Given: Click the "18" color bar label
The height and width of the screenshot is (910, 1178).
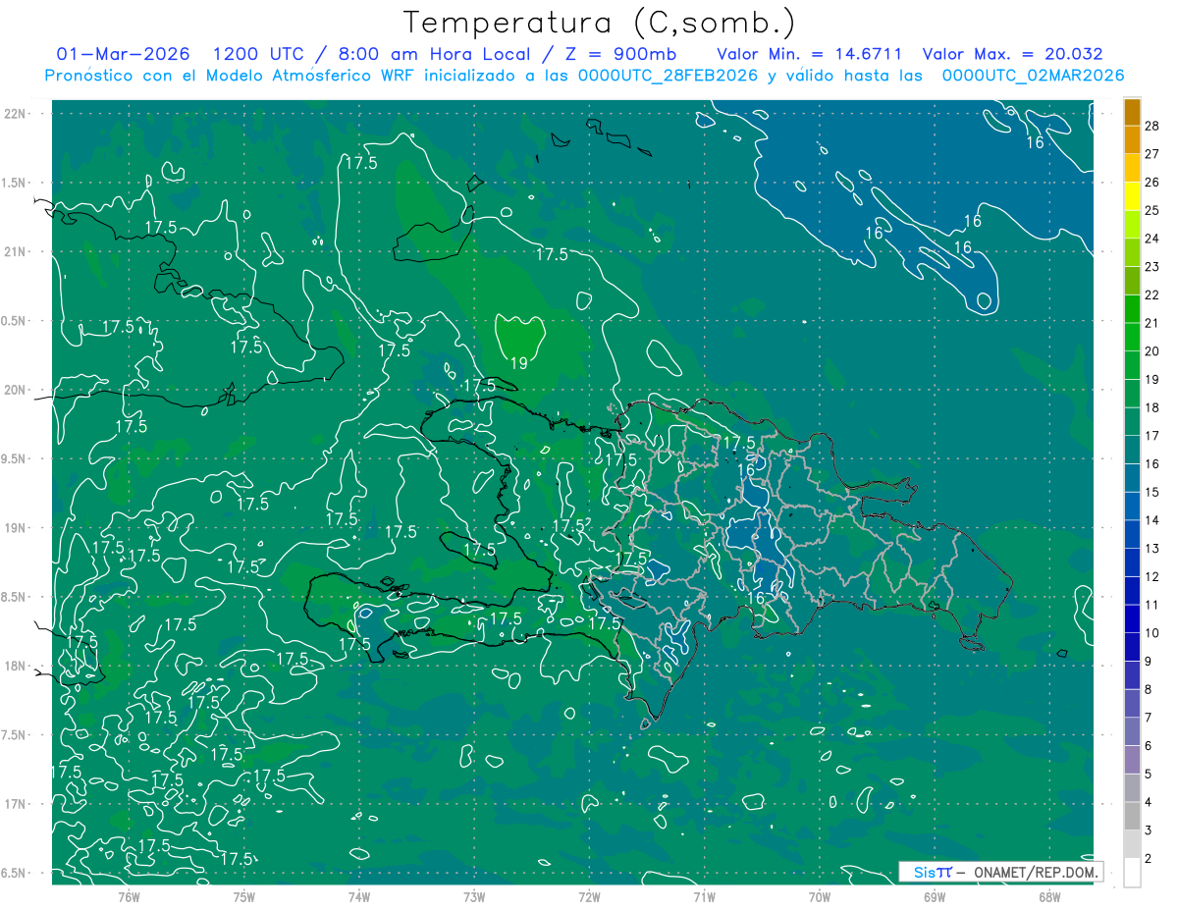Looking at the screenshot, I should pyautogui.click(x=1152, y=407).
